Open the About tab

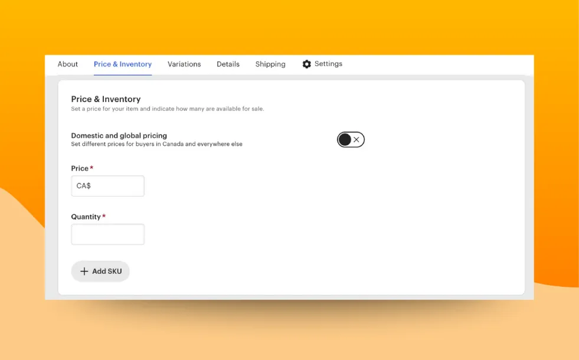[68, 64]
